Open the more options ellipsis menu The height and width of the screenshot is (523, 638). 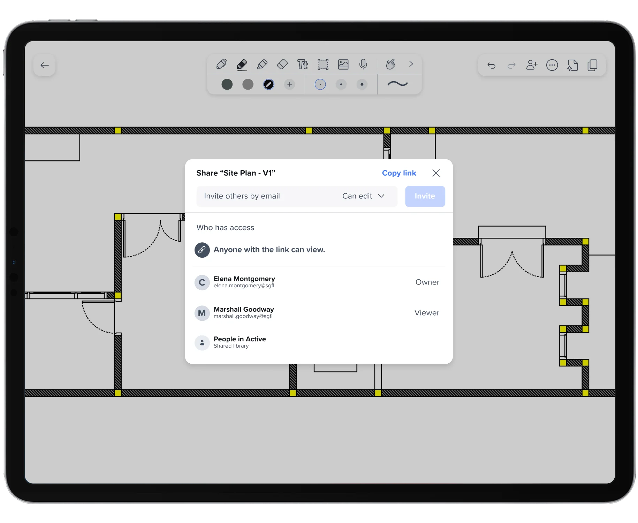click(552, 65)
